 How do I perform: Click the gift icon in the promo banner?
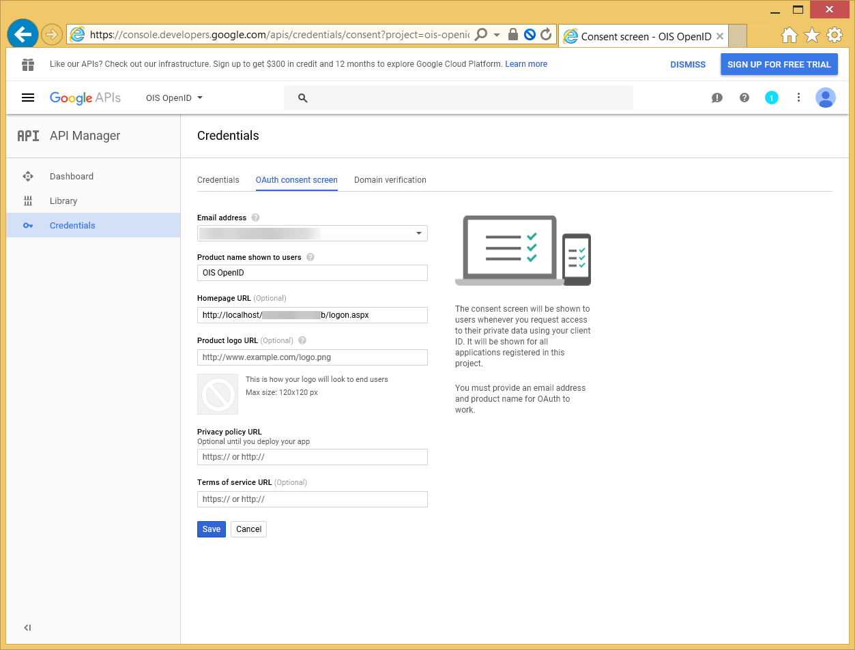(x=28, y=64)
